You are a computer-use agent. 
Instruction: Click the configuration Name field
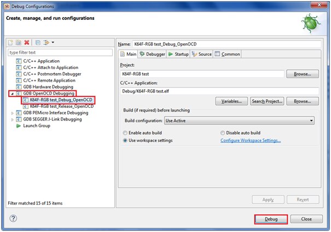[227, 44]
